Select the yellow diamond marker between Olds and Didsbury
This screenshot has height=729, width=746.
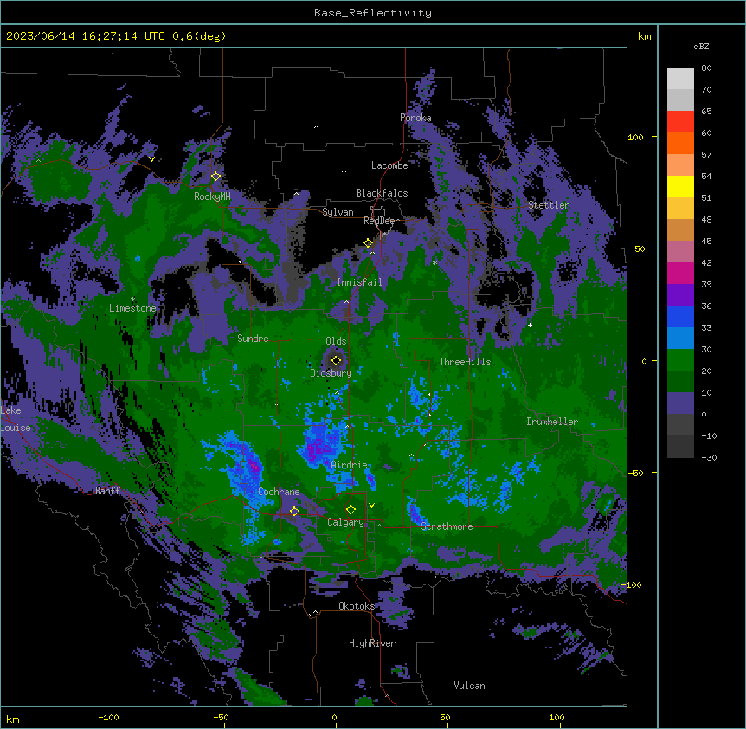click(x=336, y=361)
